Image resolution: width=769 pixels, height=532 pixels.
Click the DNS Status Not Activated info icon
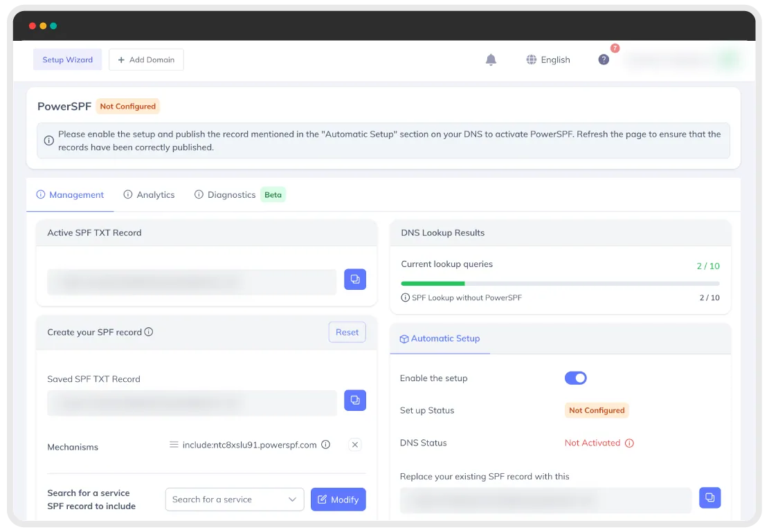click(x=629, y=443)
